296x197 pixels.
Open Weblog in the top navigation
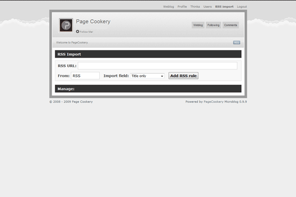[169, 7]
